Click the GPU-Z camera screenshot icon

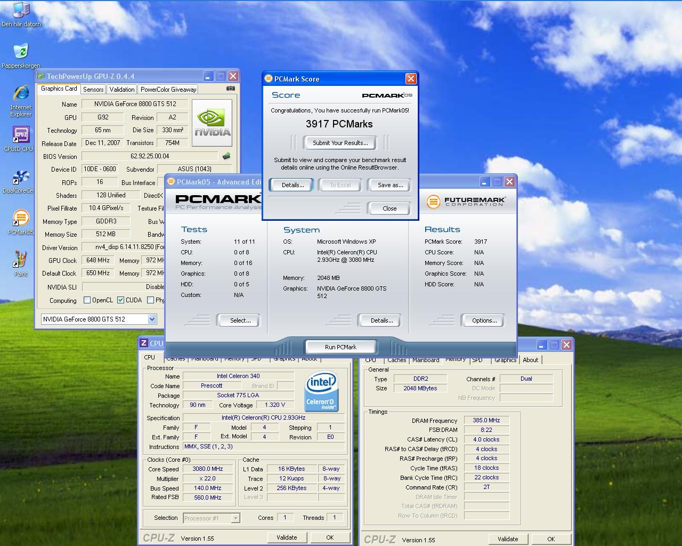coord(230,89)
